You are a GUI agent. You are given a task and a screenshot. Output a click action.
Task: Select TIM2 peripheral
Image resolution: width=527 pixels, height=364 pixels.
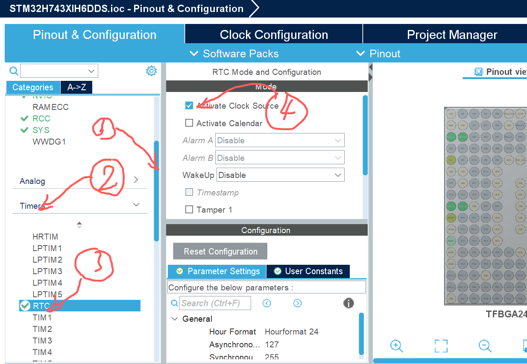(42, 329)
